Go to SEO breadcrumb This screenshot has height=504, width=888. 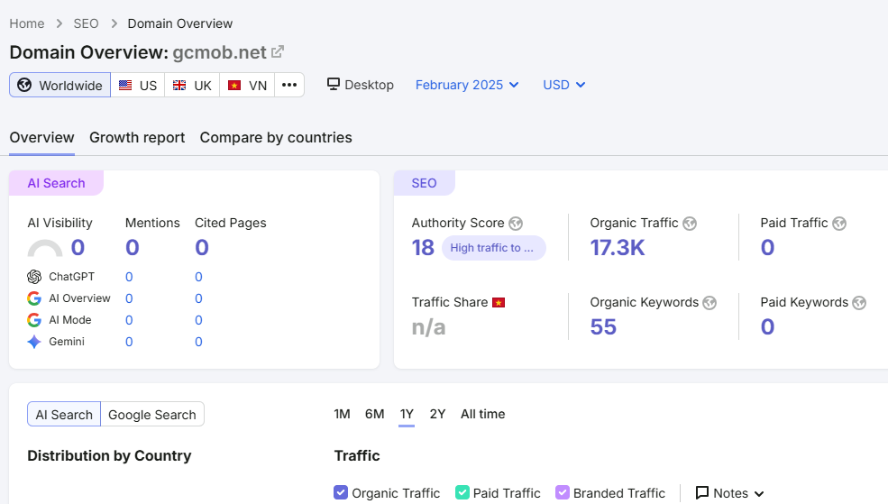pos(86,23)
